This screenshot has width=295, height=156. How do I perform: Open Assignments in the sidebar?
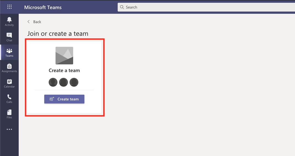click(9, 68)
